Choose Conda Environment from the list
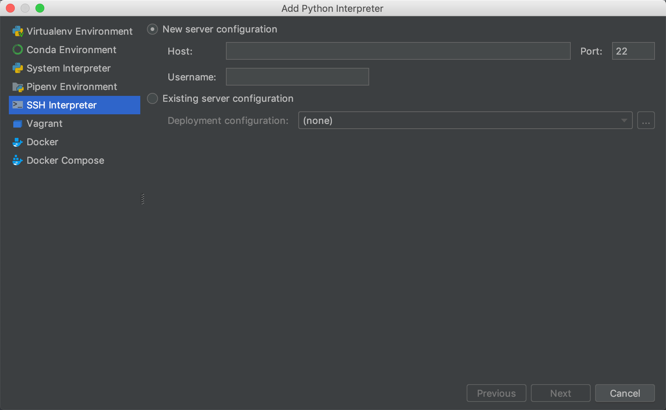Screen dimensions: 666x410 (71, 50)
